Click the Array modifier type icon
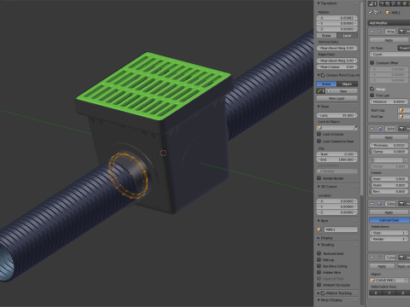 (x=379, y=32)
